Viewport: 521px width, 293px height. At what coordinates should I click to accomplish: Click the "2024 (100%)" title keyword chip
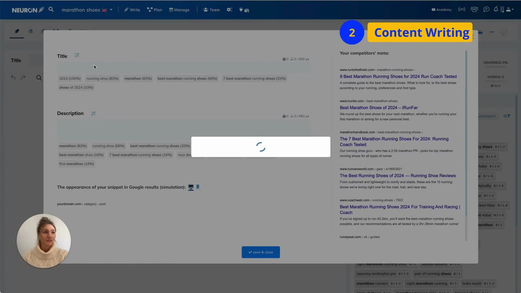pos(70,78)
